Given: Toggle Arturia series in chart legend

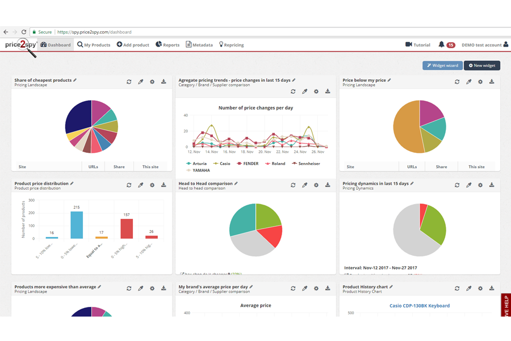Looking at the screenshot, I should click(x=196, y=164).
